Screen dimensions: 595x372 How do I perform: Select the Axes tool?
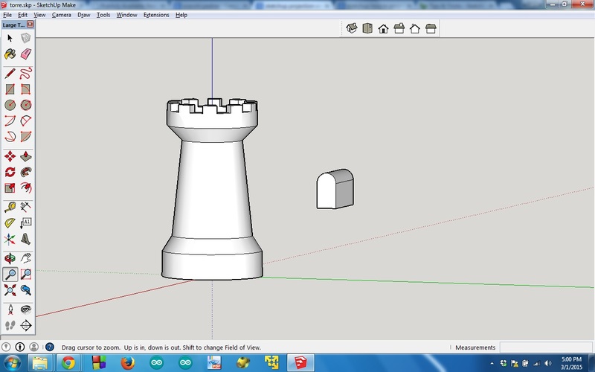pos(10,239)
